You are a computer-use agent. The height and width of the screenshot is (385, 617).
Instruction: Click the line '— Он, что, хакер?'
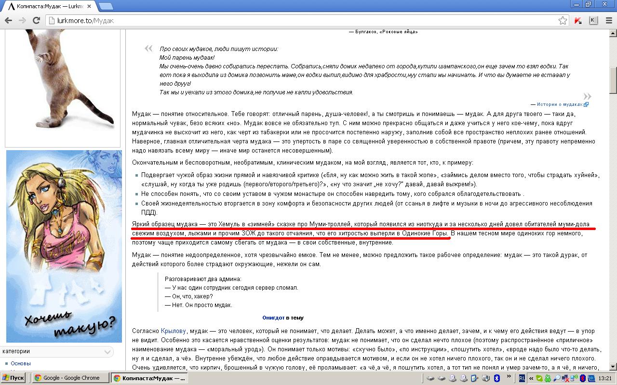[188, 296]
